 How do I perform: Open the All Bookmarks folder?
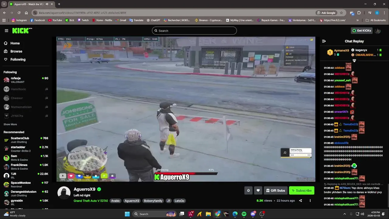(376, 20)
